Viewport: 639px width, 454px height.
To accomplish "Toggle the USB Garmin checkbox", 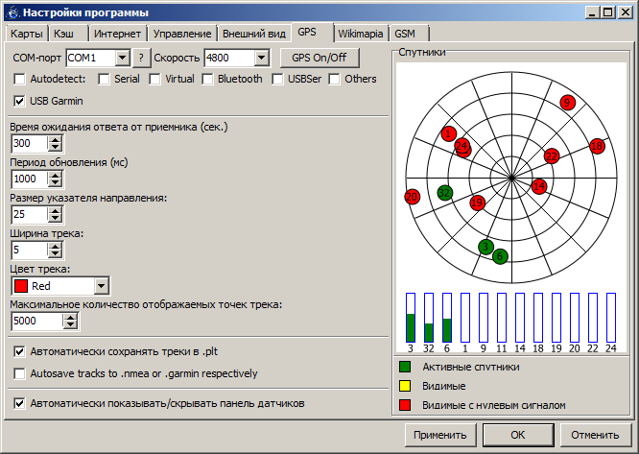I will coord(20,101).
